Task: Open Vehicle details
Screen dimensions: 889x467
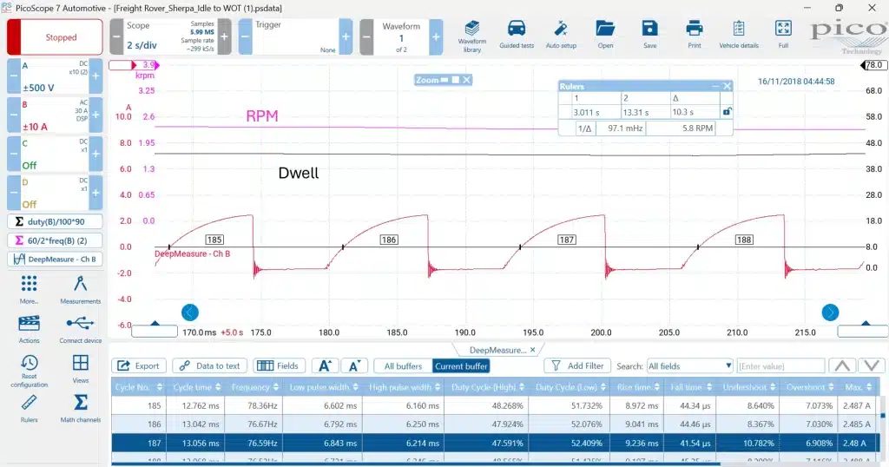Action: coord(738,35)
